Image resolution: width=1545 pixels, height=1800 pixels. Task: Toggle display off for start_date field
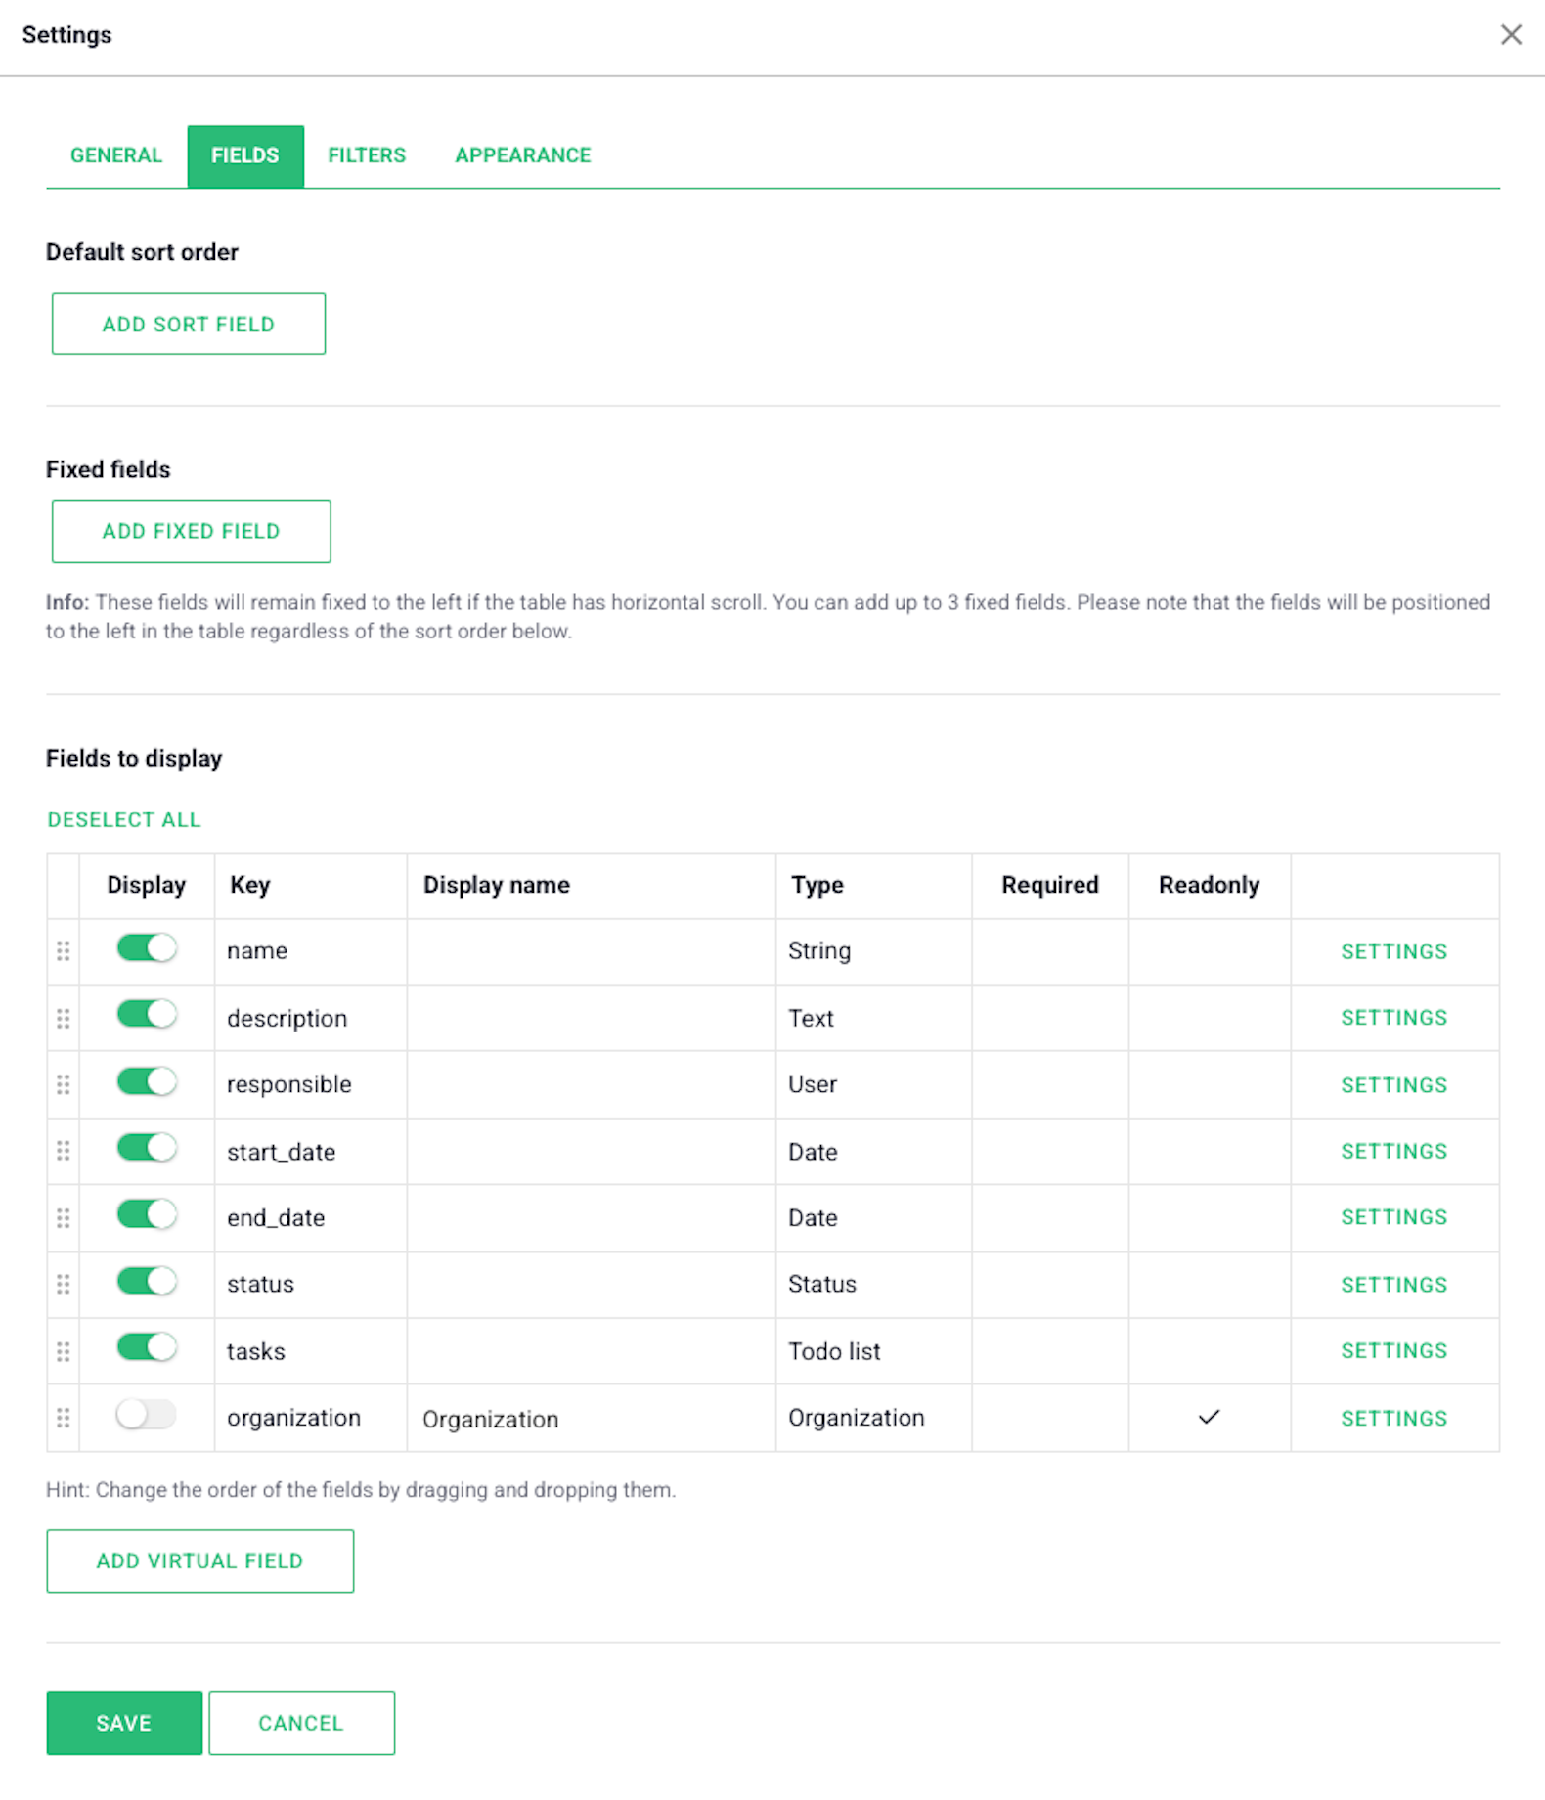tap(147, 1148)
